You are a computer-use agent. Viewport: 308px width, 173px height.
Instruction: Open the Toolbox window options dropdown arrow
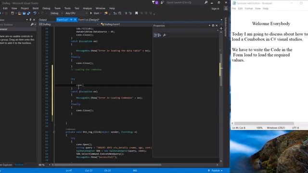coord(27,20)
